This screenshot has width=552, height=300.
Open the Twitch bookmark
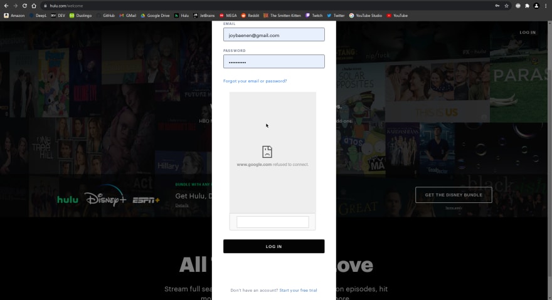click(314, 16)
